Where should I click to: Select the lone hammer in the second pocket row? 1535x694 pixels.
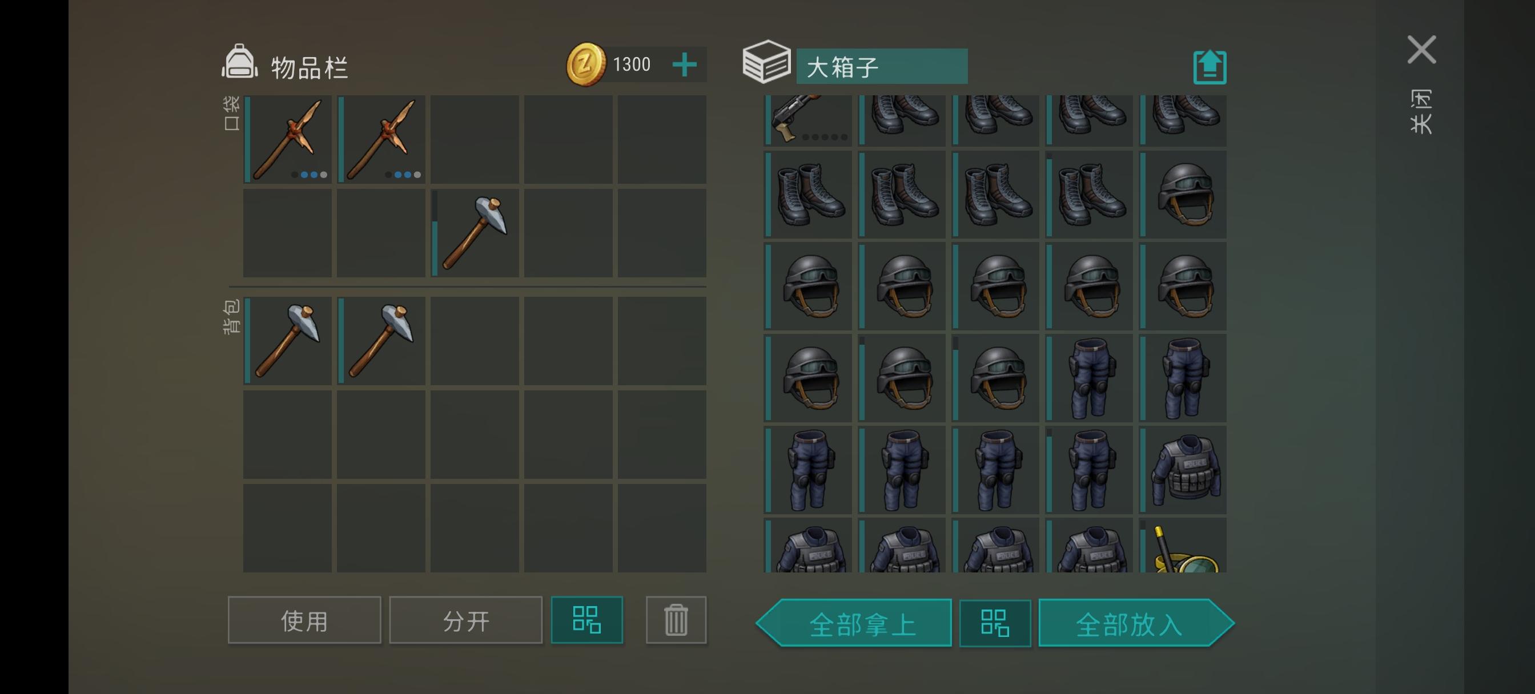pos(475,233)
